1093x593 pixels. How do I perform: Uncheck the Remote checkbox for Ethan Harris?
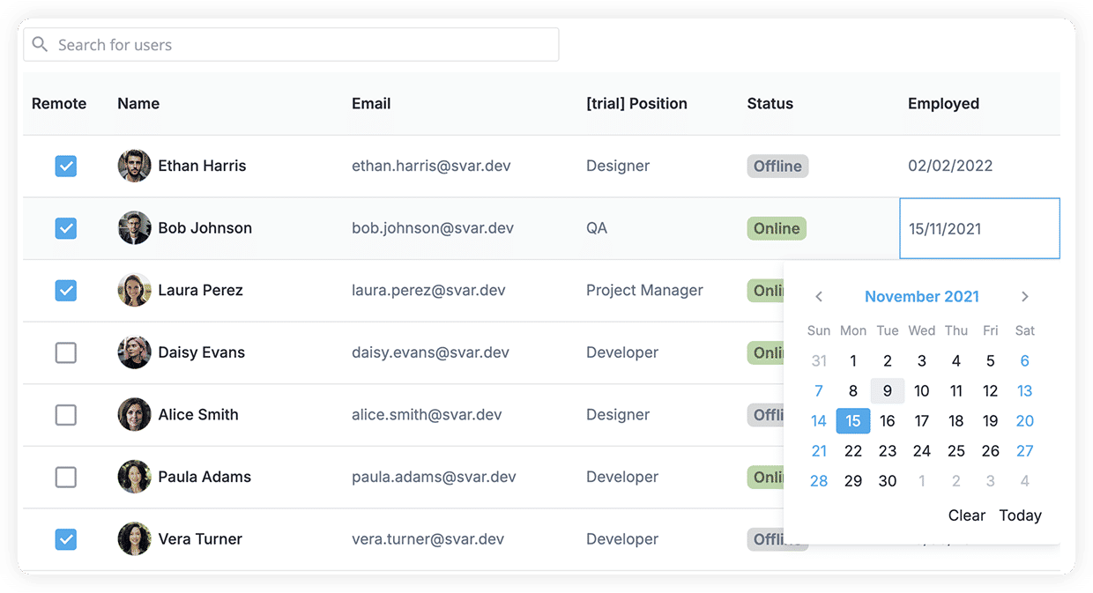pyautogui.click(x=66, y=166)
